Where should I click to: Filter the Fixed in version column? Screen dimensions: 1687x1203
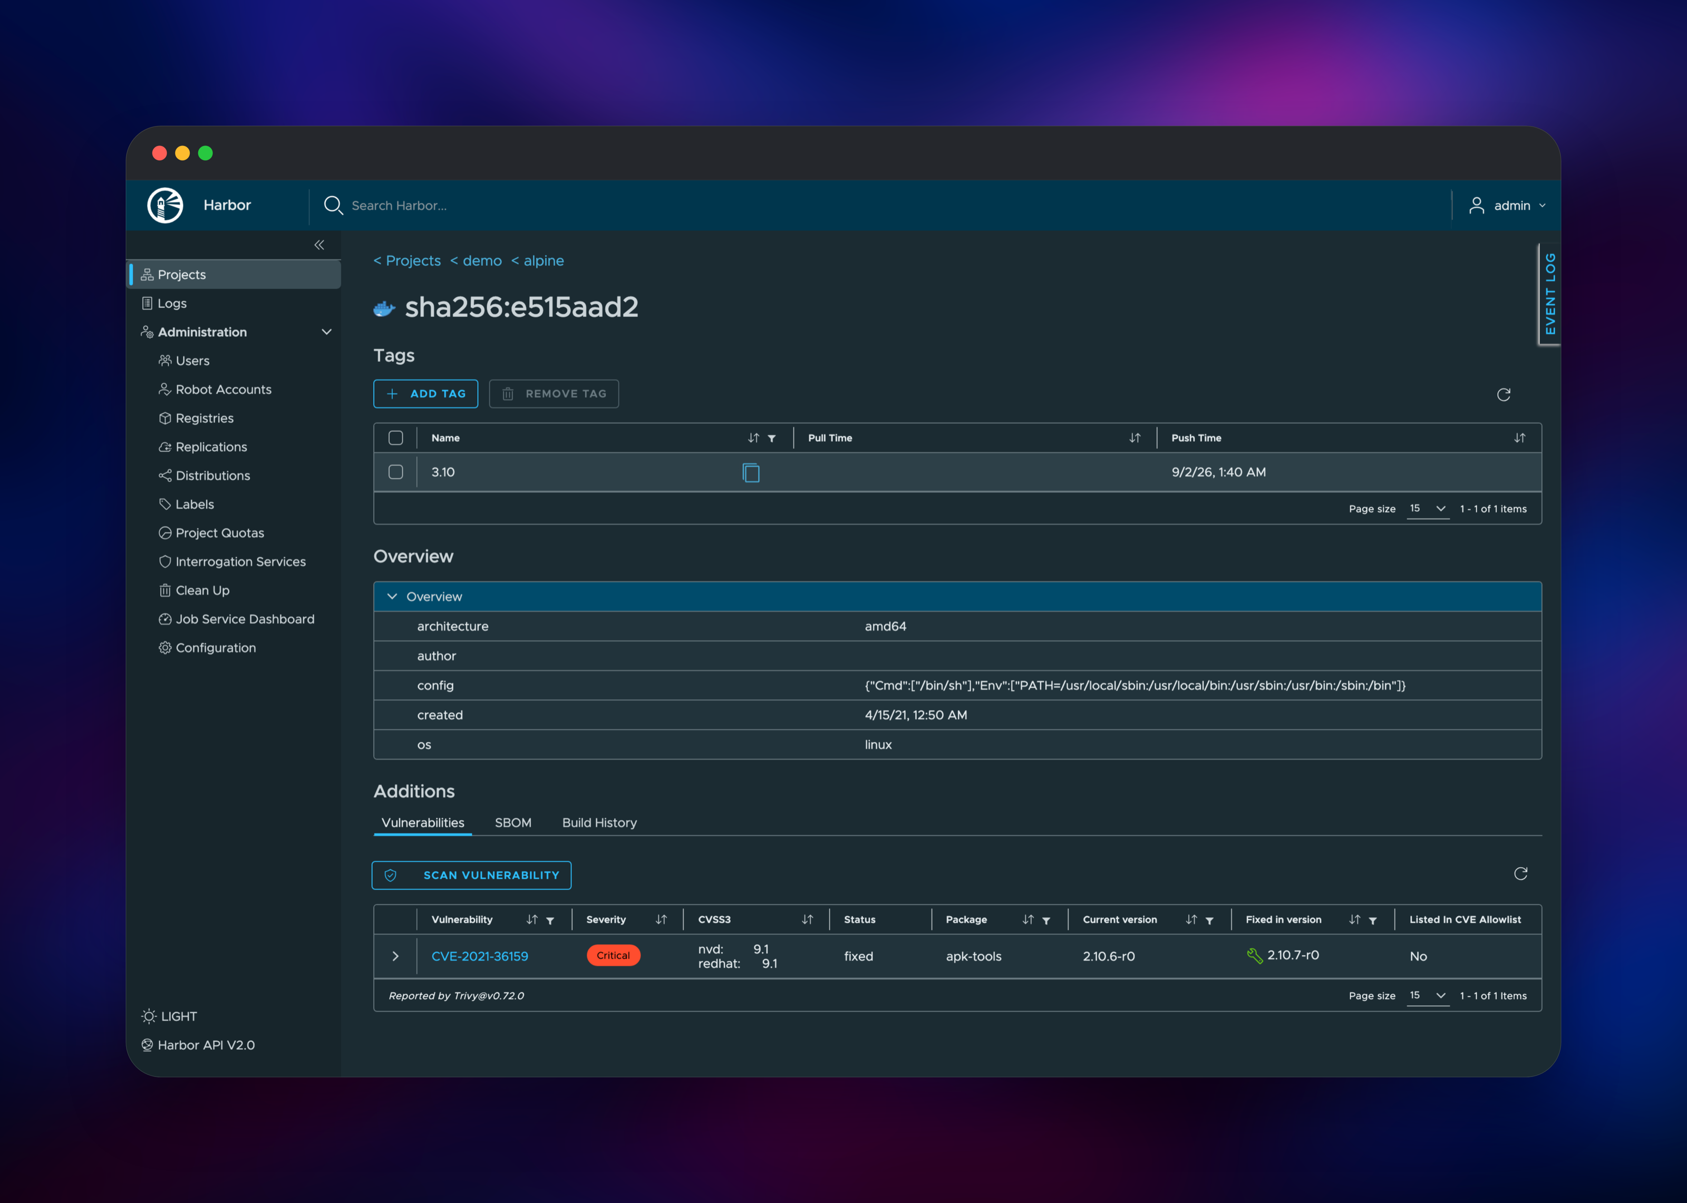(1373, 921)
